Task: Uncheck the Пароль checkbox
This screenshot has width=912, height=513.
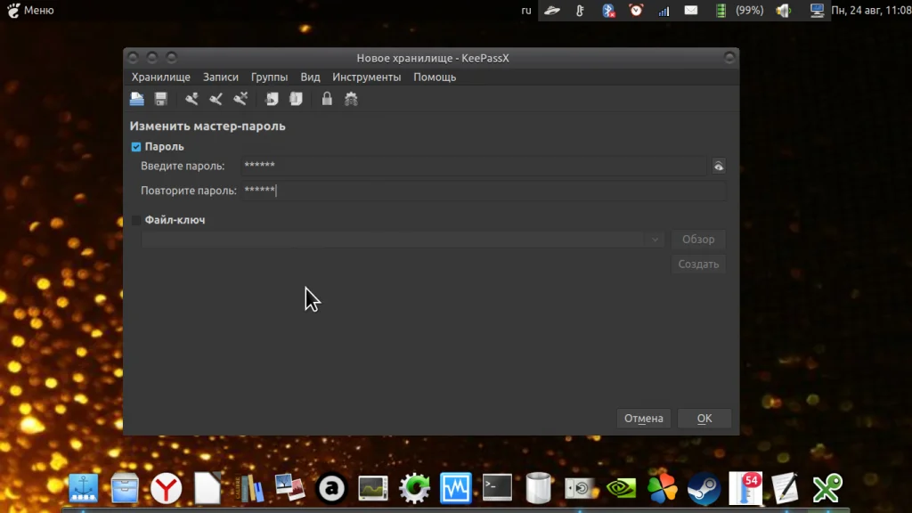Action: click(x=136, y=147)
